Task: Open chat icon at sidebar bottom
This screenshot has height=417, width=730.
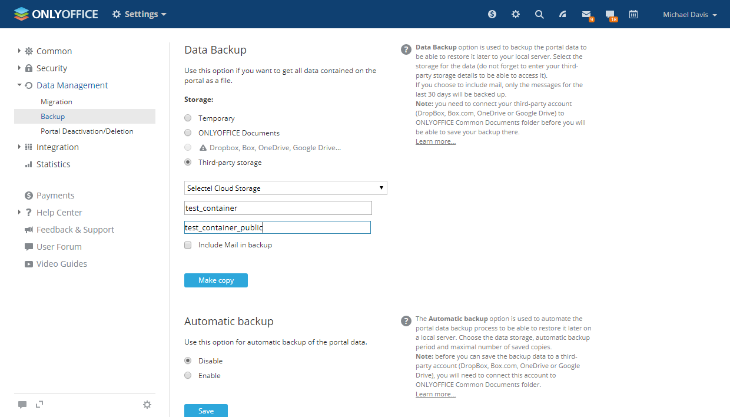Action: [x=22, y=405]
